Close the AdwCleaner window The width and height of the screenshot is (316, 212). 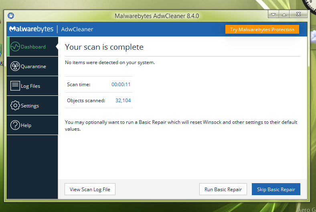click(298, 14)
